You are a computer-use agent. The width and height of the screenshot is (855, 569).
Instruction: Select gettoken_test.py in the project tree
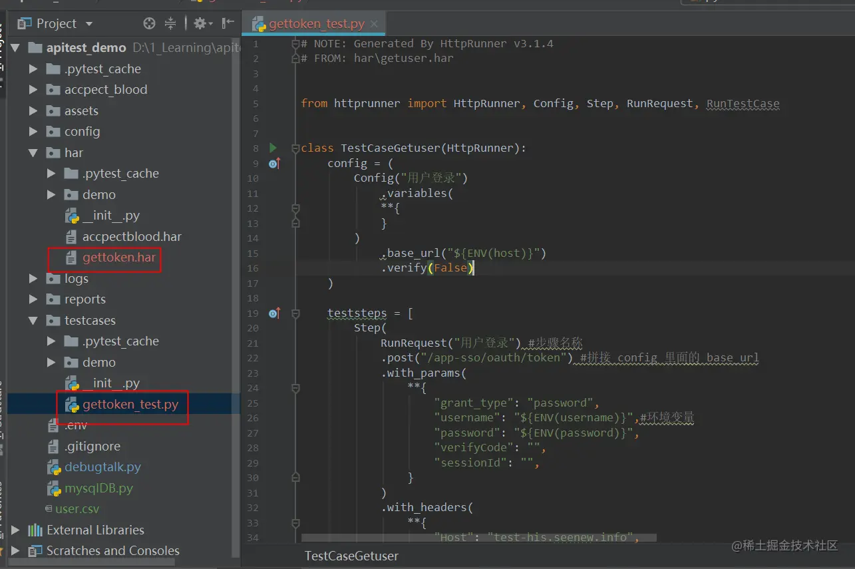click(130, 405)
